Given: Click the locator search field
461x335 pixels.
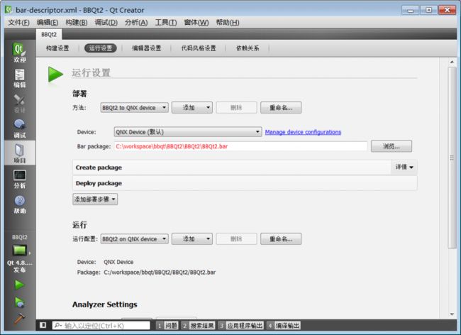Looking at the screenshot, I should [x=101, y=325].
